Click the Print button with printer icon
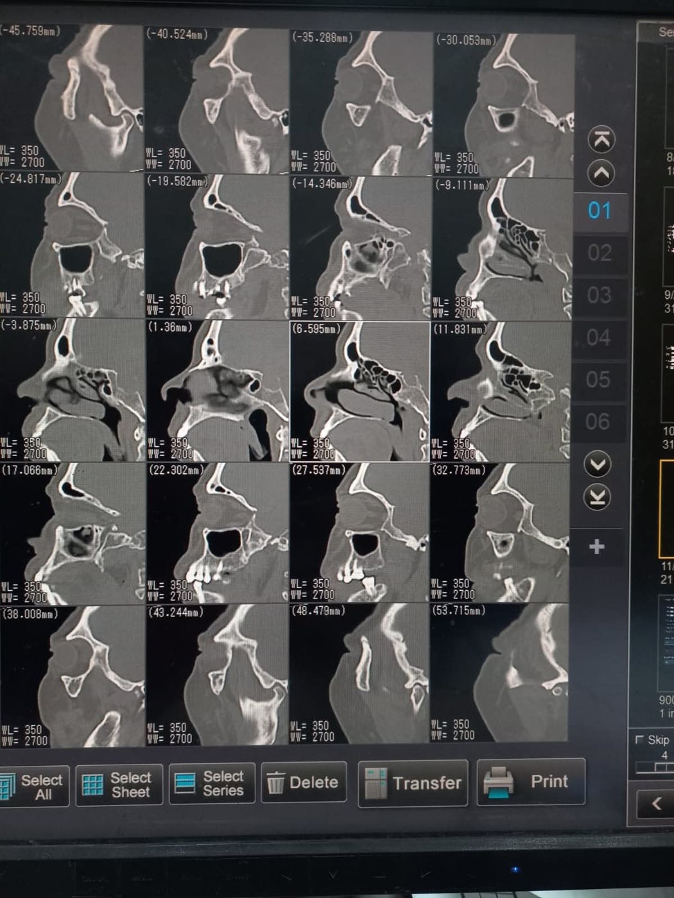The width and height of the screenshot is (674, 898). tap(531, 782)
